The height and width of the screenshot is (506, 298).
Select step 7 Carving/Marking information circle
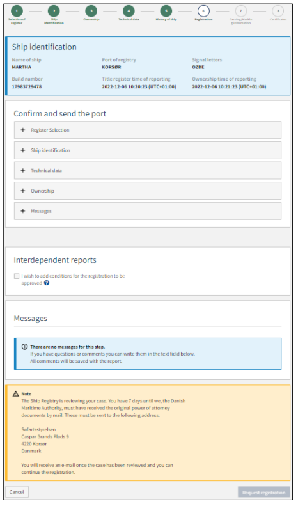click(x=240, y=11)
